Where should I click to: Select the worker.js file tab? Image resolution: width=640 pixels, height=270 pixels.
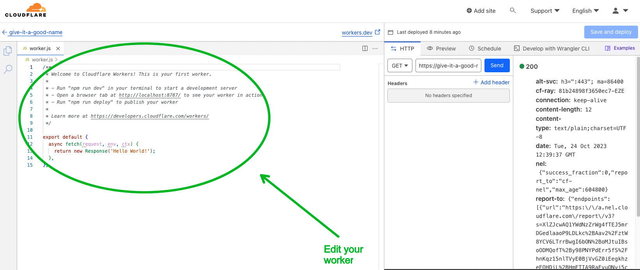click(x=40, y=49)
